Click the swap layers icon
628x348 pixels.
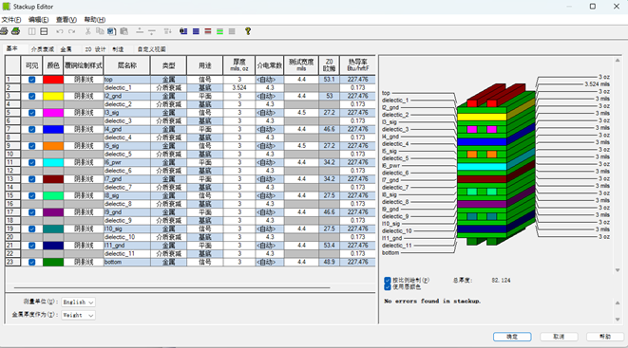tap(168, 31)
